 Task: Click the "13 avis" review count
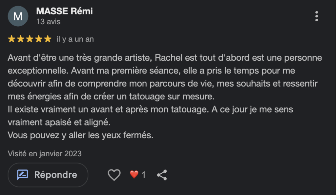48,22
